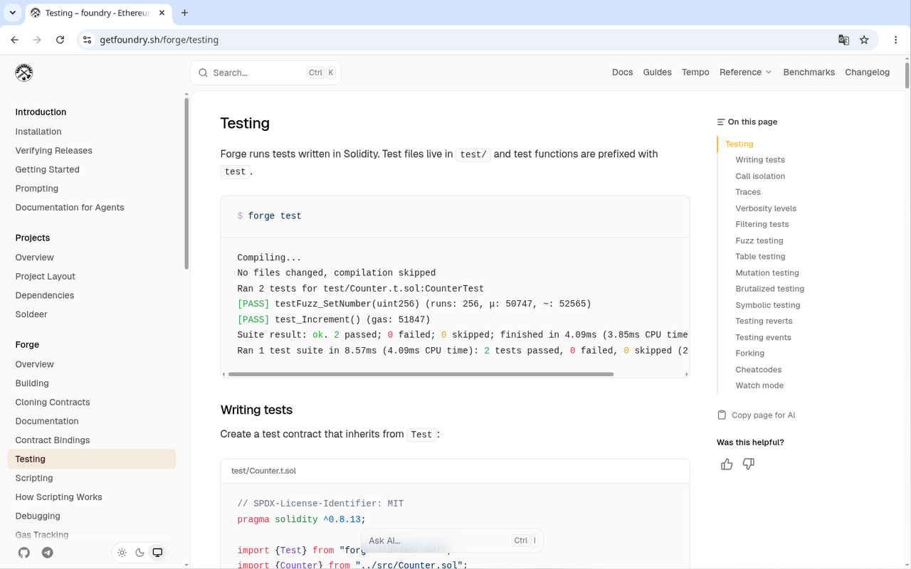911x569 pixels.
Task: Open the GitHub repository icon
Action: (24, 553)
